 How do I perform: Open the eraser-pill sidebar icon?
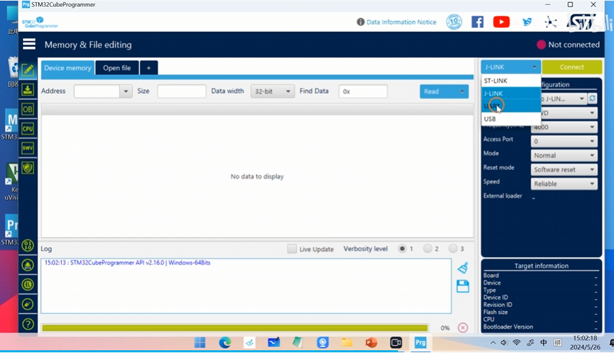point(28,304)
